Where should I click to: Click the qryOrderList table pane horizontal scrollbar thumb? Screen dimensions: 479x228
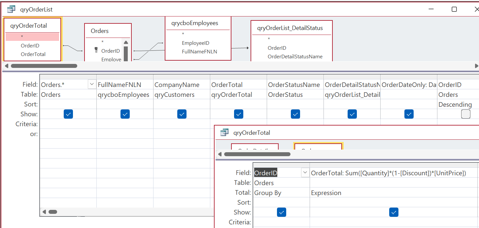(x=44, y=66)
